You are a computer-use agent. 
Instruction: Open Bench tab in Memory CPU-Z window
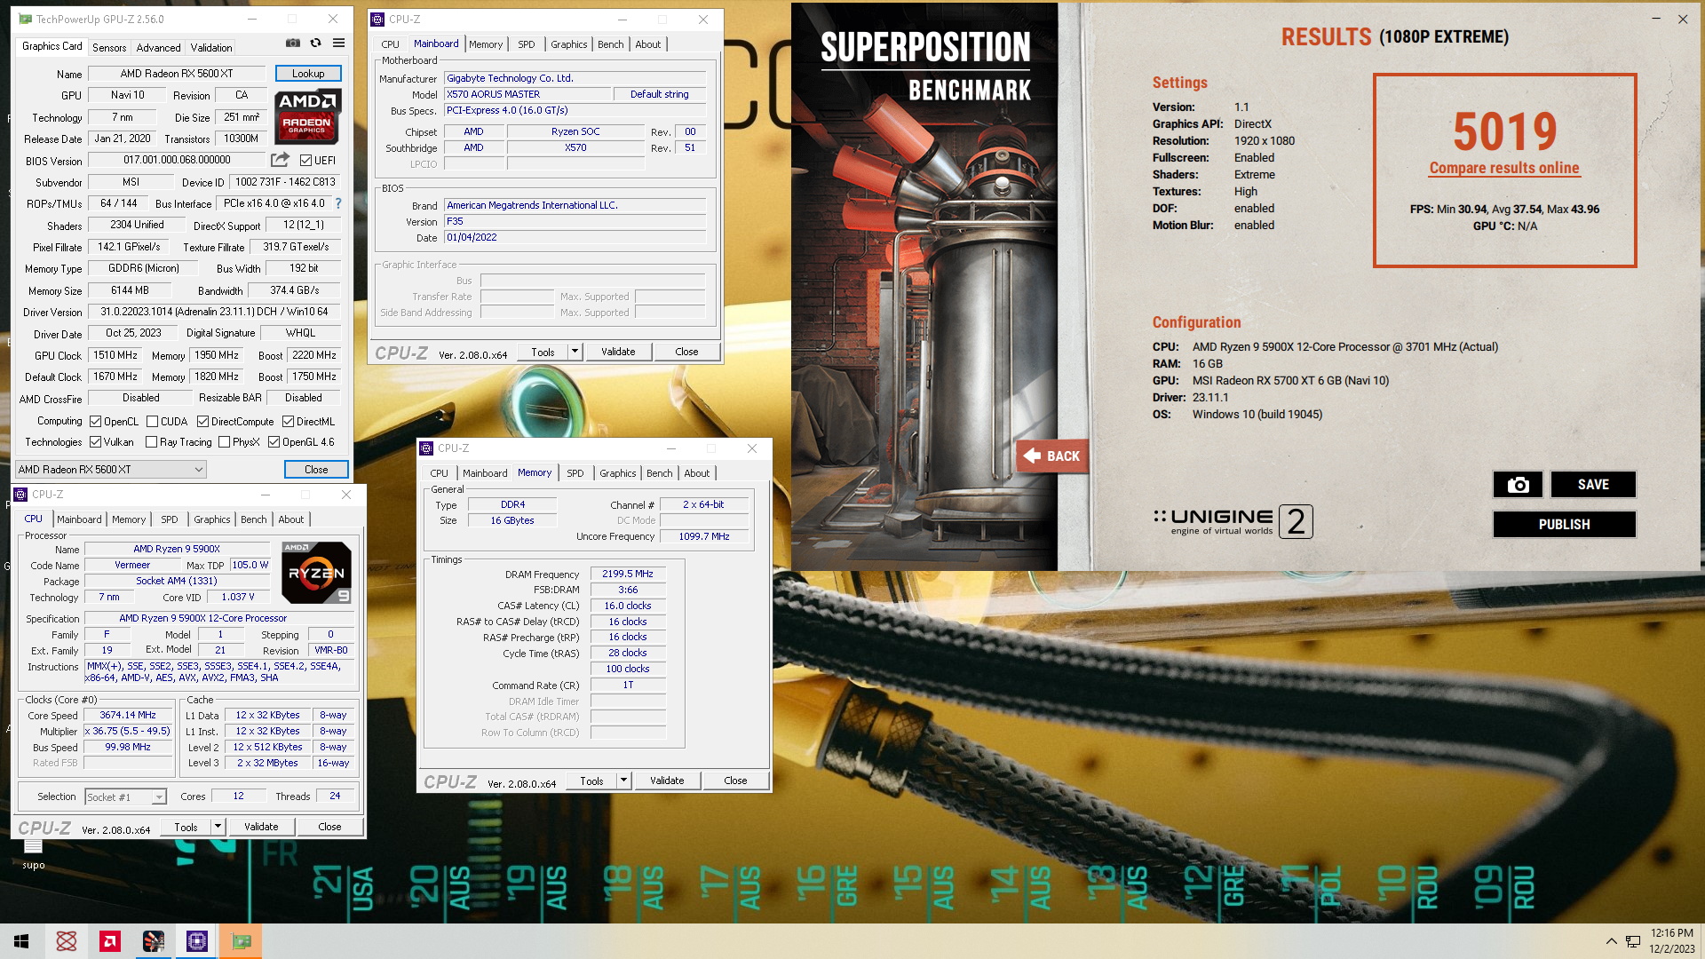click(660, 473)
